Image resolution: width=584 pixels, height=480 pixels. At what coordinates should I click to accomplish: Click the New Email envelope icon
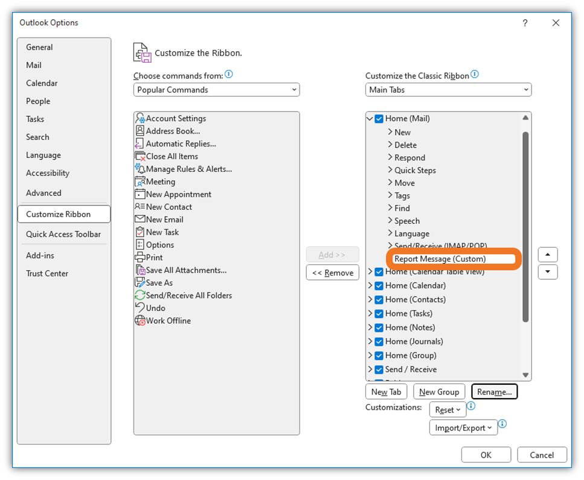point(140,219)
